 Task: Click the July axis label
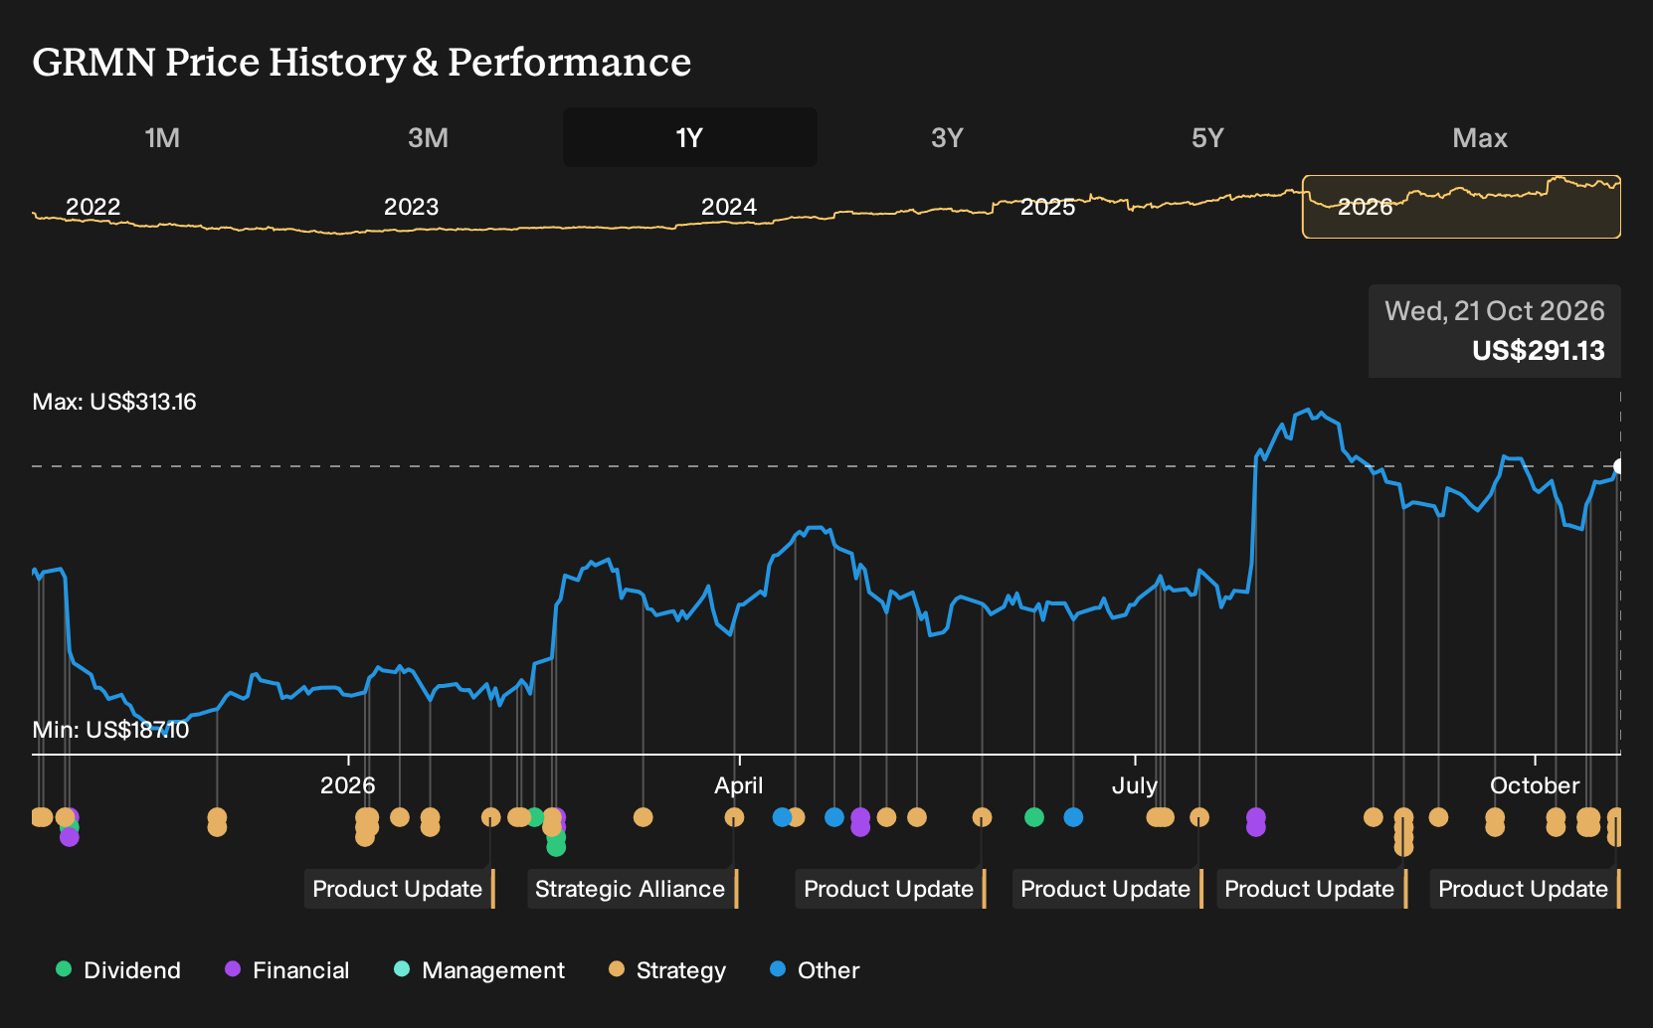1135,785
